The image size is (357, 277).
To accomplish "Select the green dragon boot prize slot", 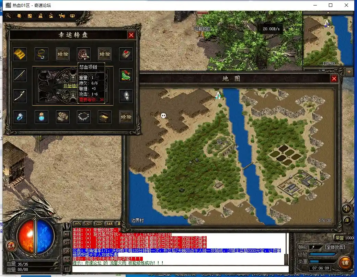I will pos(126,75).
